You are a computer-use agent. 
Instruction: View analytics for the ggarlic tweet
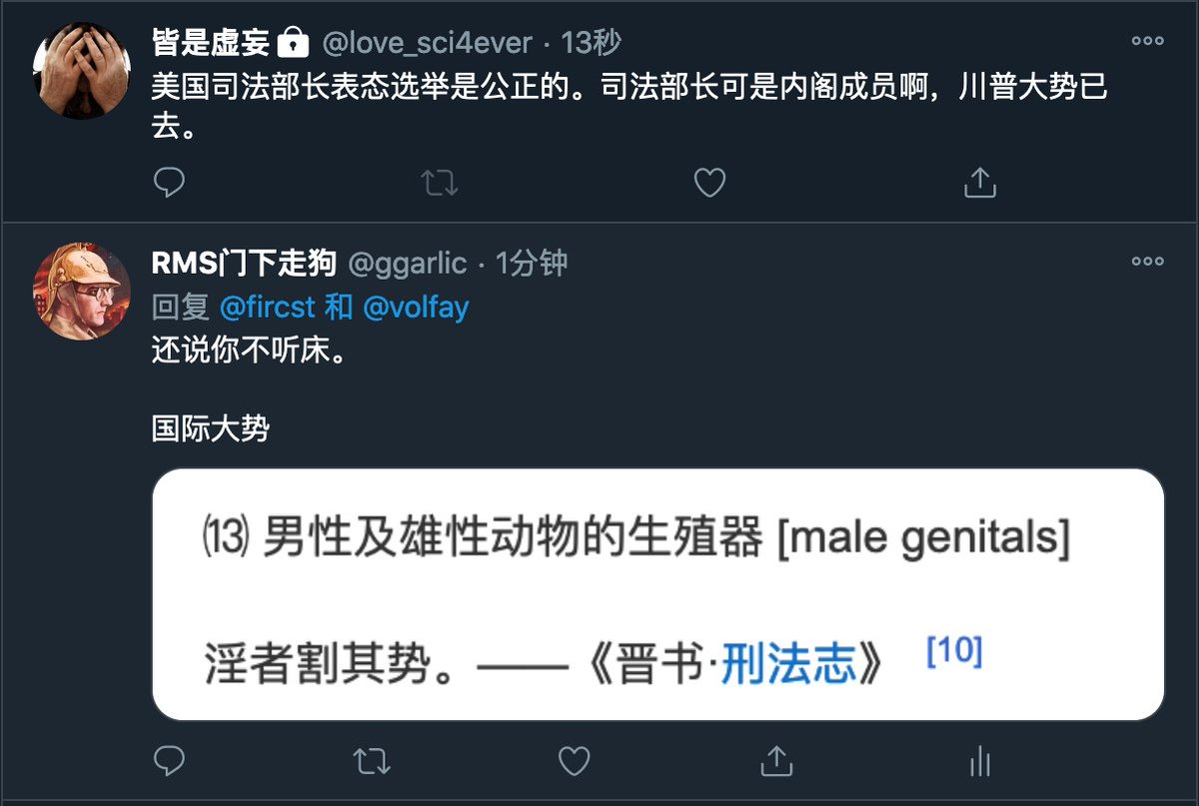(x=979, y=763)
